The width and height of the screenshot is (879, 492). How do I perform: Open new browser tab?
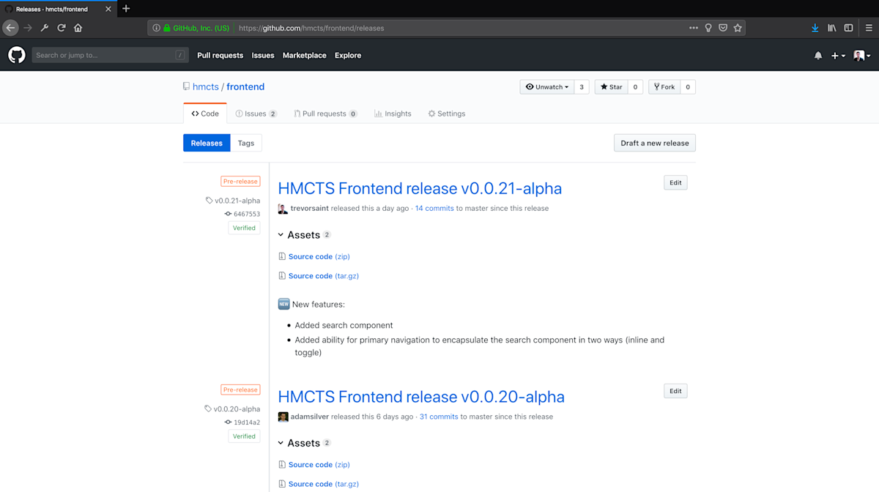(126, 9)
